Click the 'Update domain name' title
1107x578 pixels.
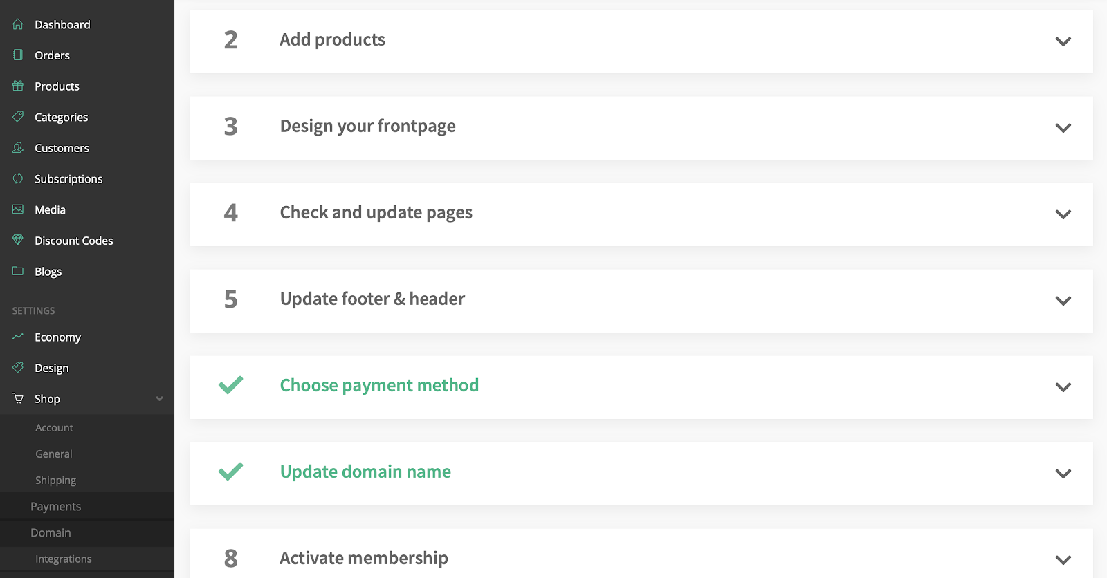[x=365, y=472]
